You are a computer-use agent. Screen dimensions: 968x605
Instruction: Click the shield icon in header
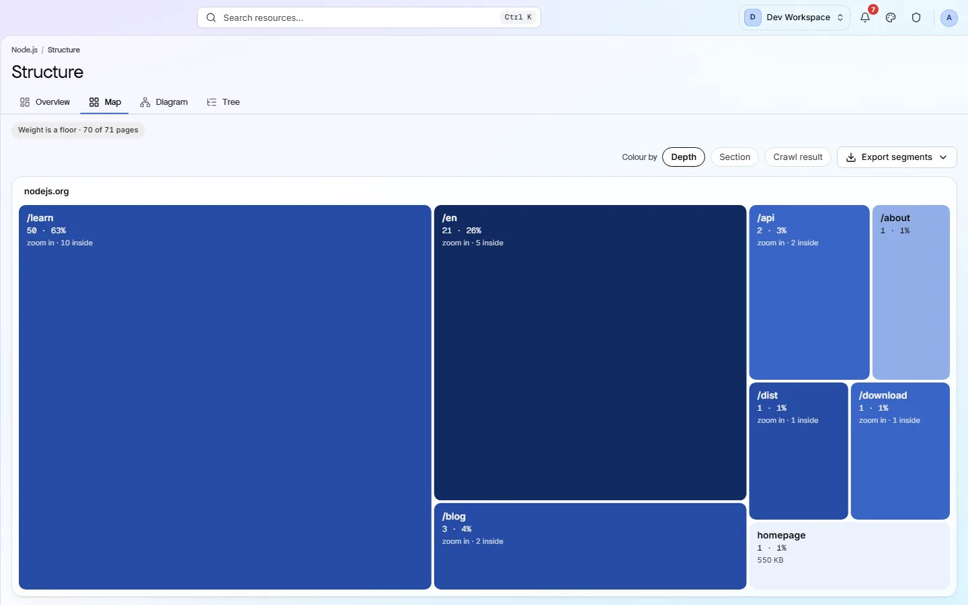click(916, 17)
